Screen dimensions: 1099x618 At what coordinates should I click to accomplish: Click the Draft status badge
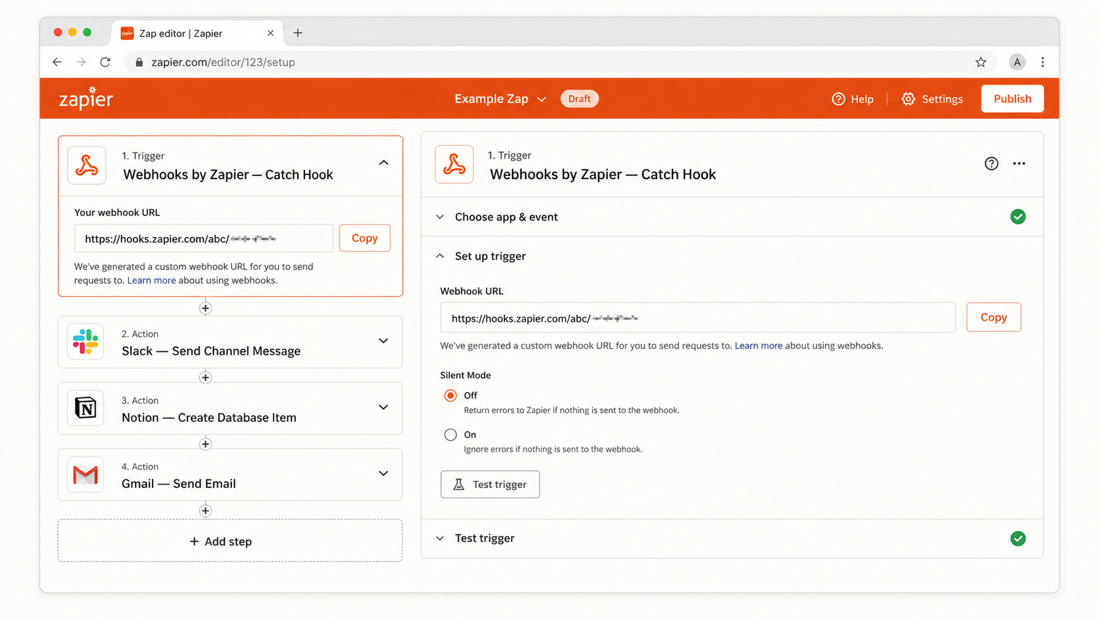point(579,99)
